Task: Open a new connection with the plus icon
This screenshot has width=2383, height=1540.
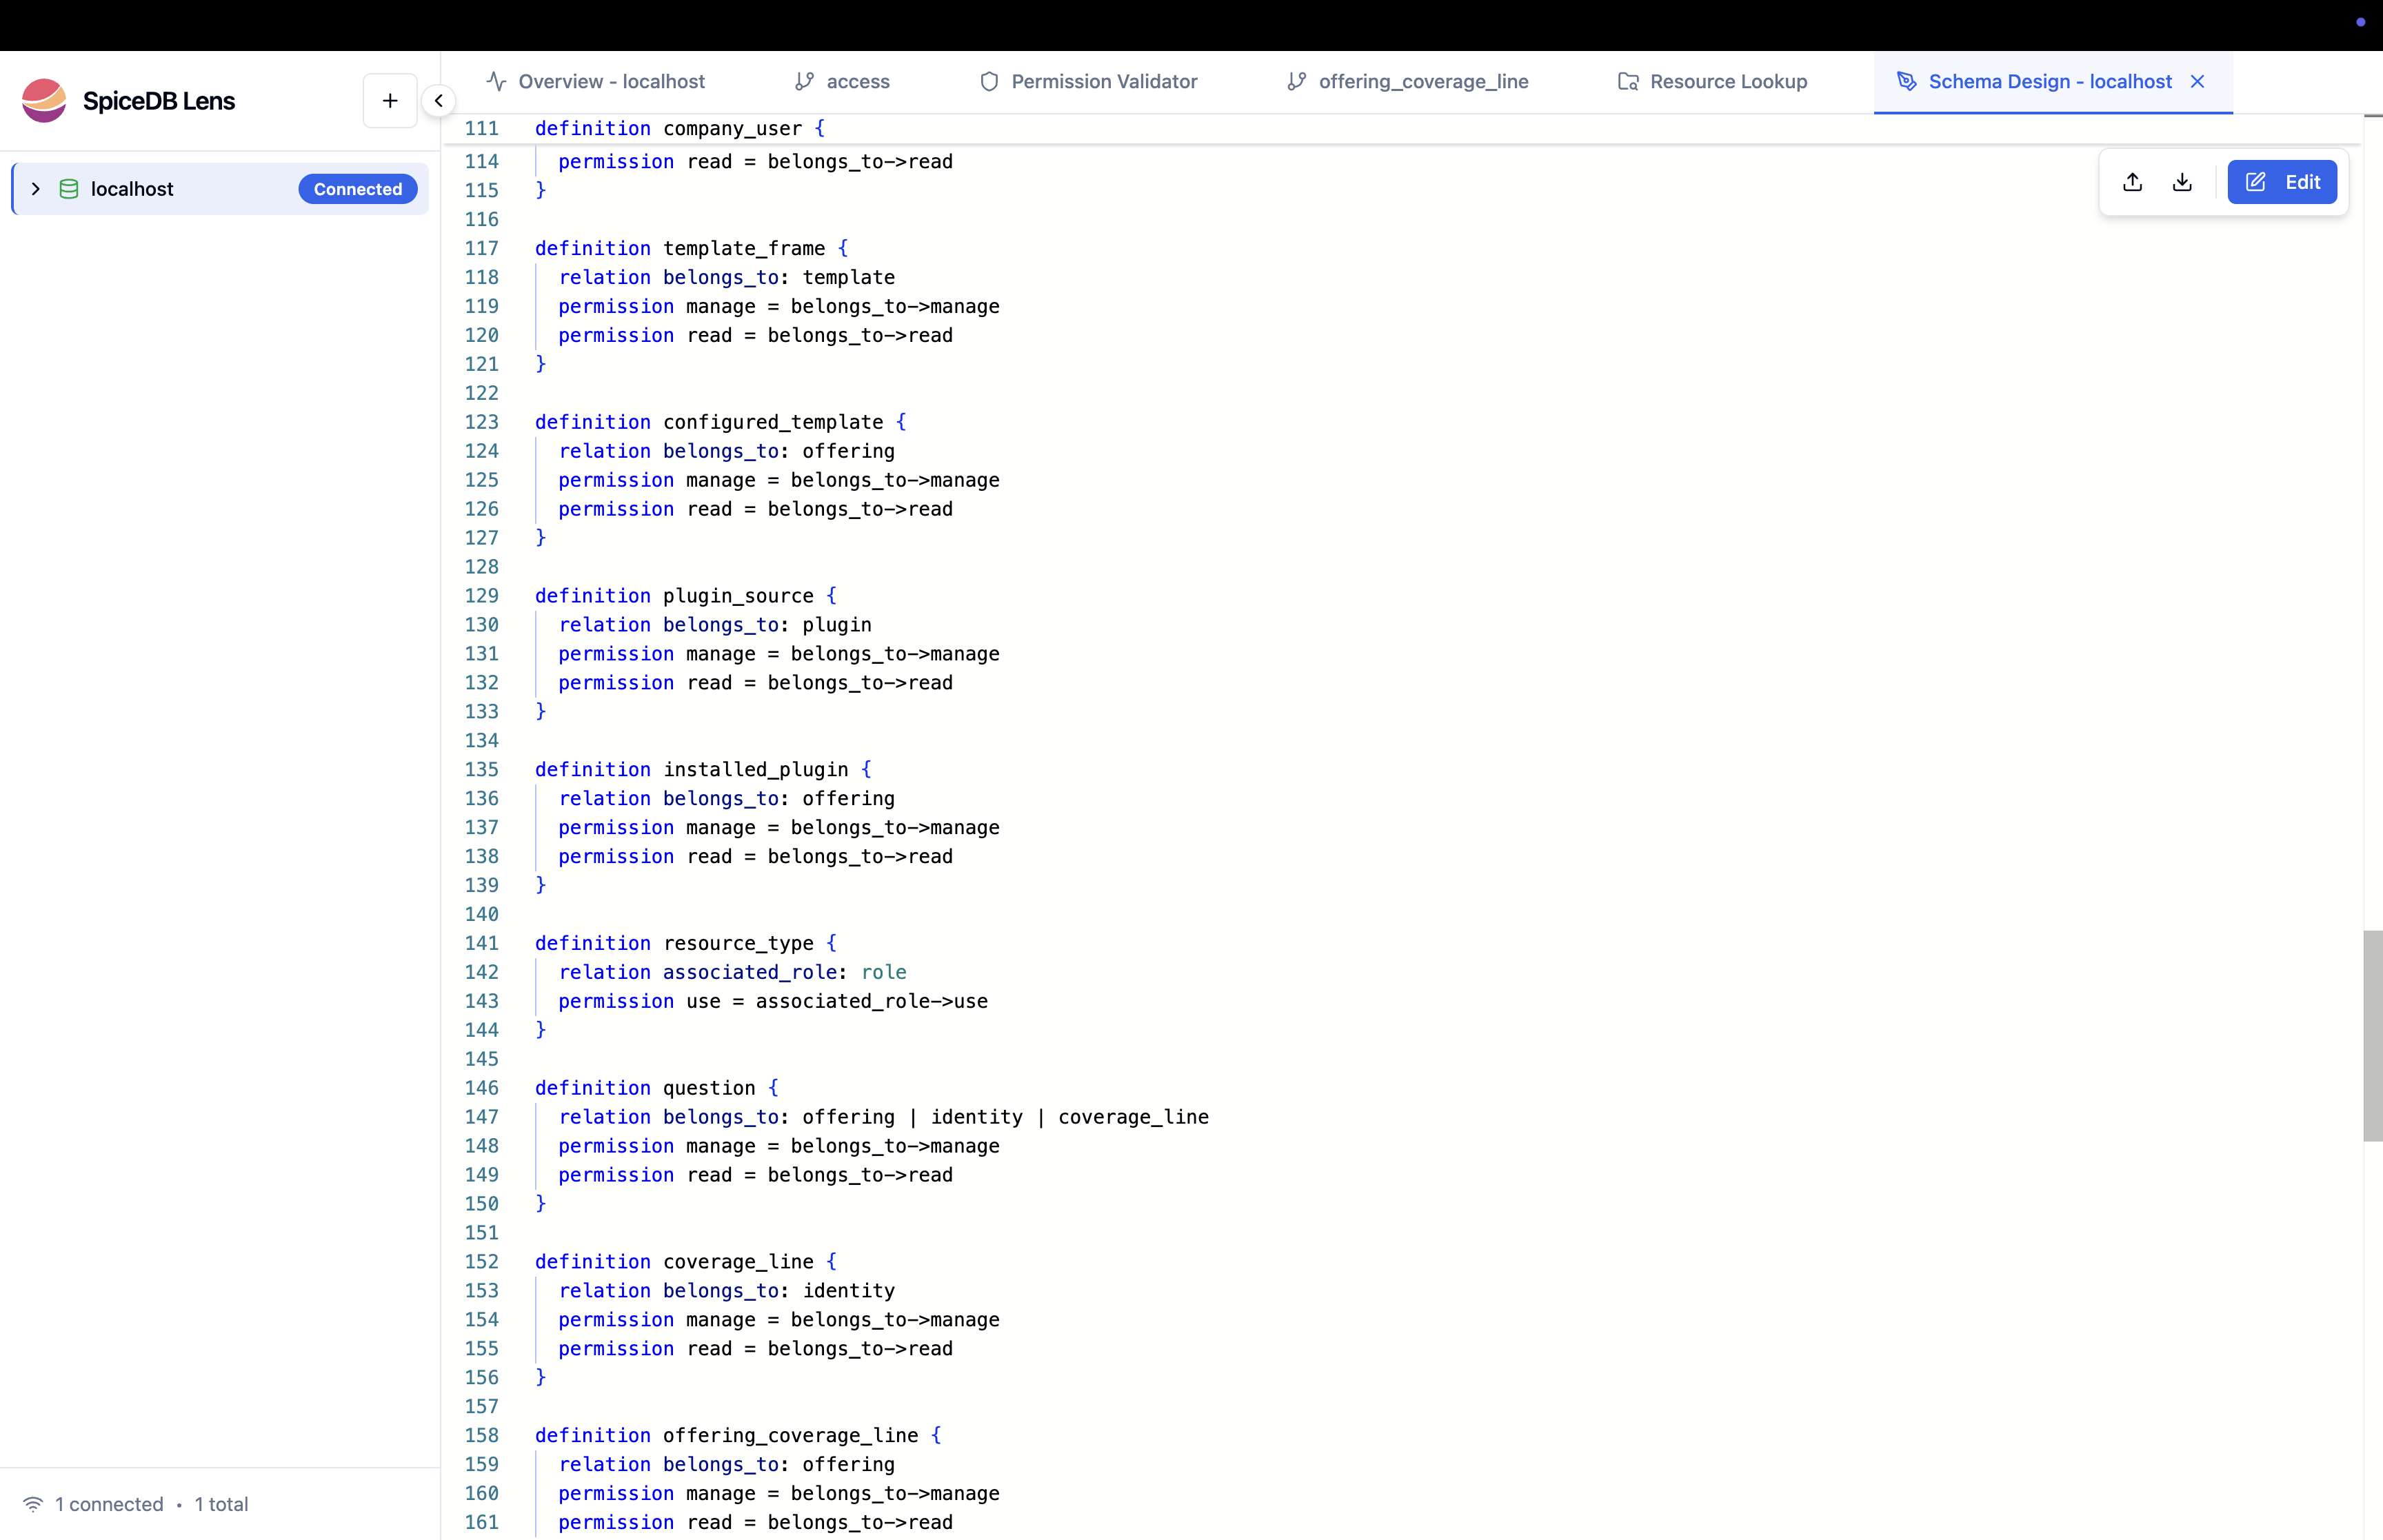Action: click(389, 100)
